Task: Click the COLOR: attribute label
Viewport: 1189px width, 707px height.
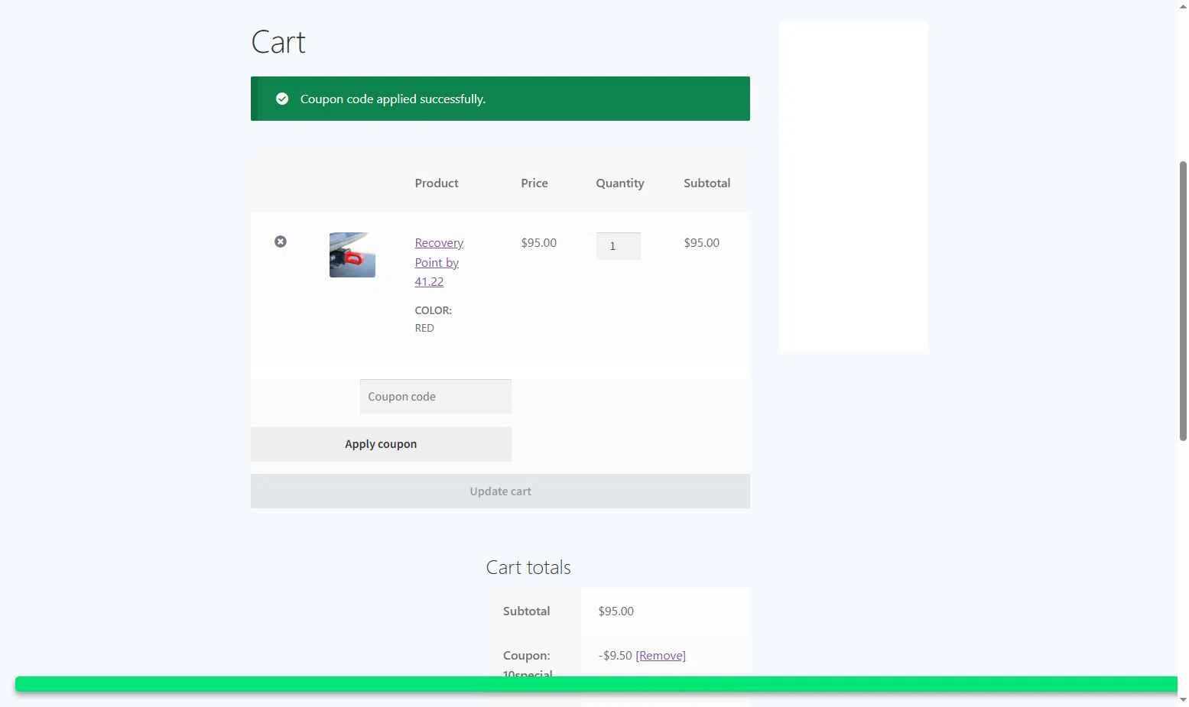Action: 434,310
